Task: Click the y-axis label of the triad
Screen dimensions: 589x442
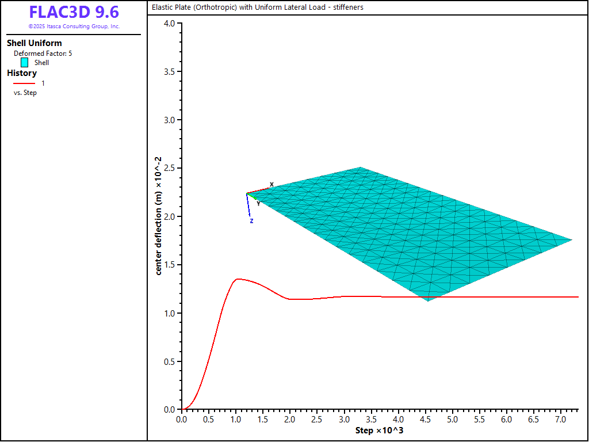Action: (258, 203)
